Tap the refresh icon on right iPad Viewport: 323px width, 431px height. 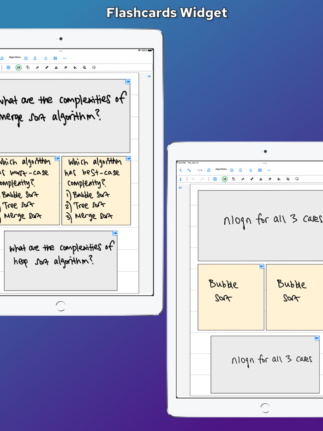[x=251, y=170]
